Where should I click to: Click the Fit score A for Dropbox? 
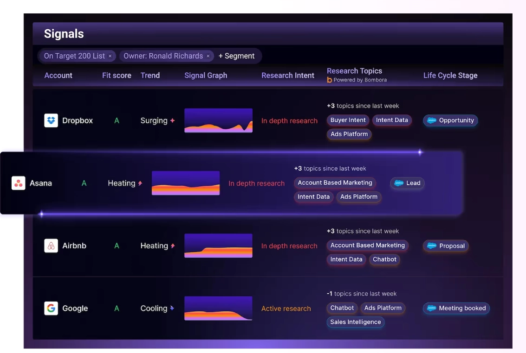click(x=117, y=120)
